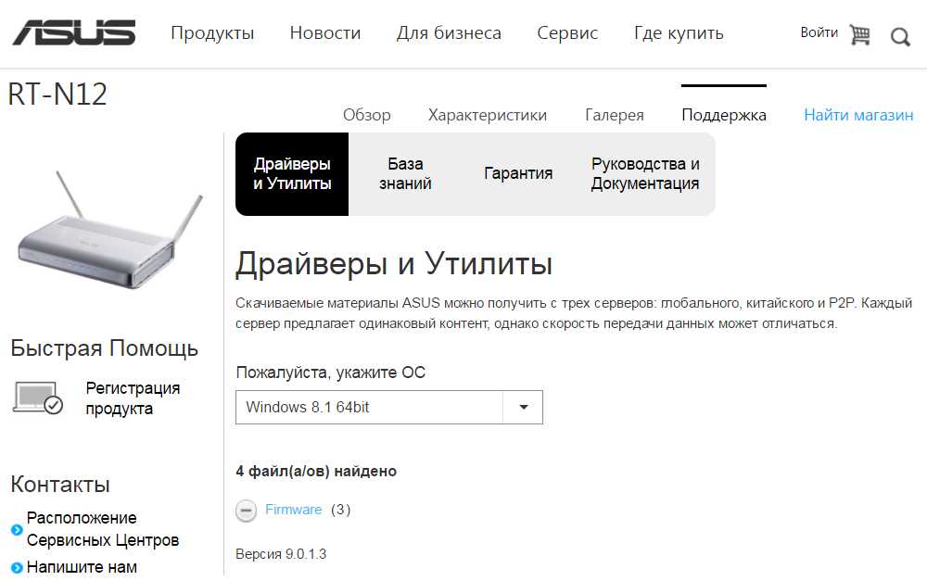Viewport: 927px width, 581px height.
Task: Open the Продукты menu
Action: pos(212,33)
